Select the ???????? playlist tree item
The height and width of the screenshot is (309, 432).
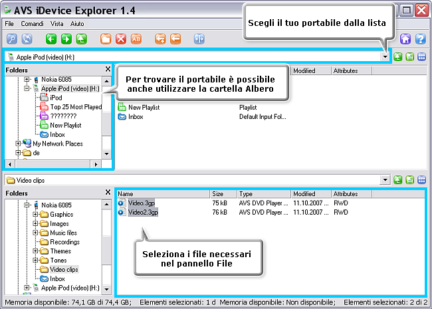tap(63, 116)
